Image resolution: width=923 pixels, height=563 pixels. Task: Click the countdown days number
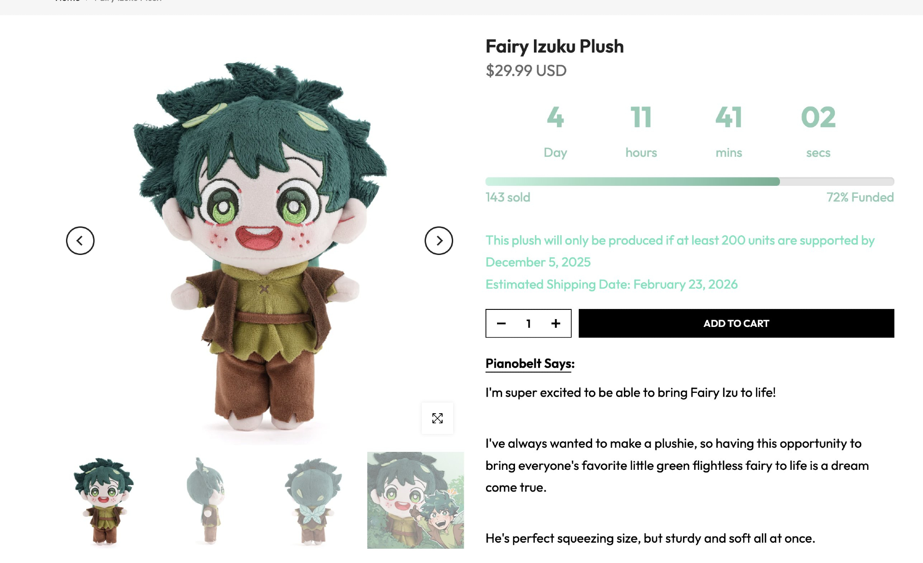coord(555,118)
